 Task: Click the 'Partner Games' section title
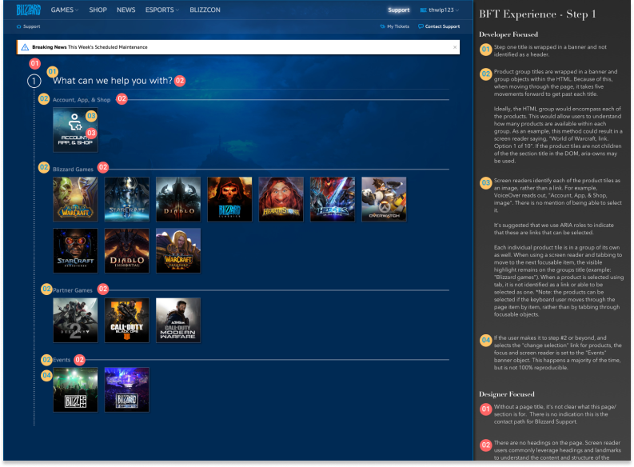[x=73, y=290]
